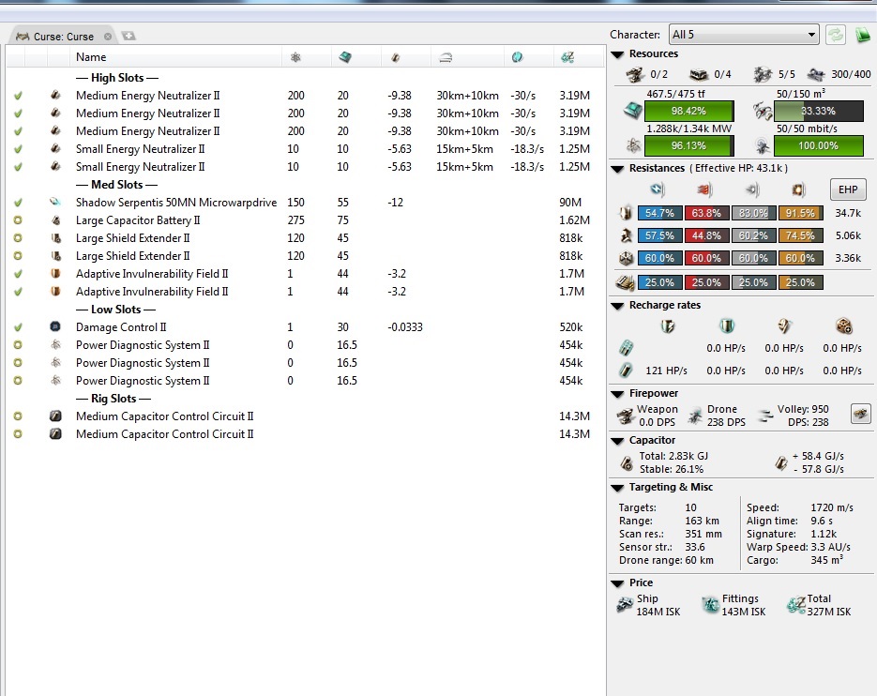Toggle state of first Adaptive Invulnerability Field II
The image size is (877, 696).
pyautogui.click(x=18, y=274)
